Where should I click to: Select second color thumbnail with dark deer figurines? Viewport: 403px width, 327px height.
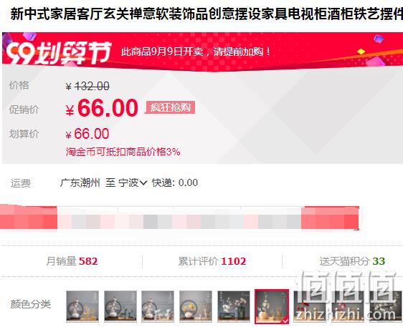[x=120, y=306]
